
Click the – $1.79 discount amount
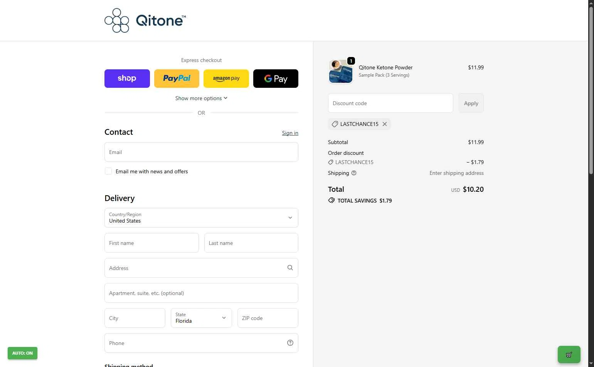click(x=475, y=162)
